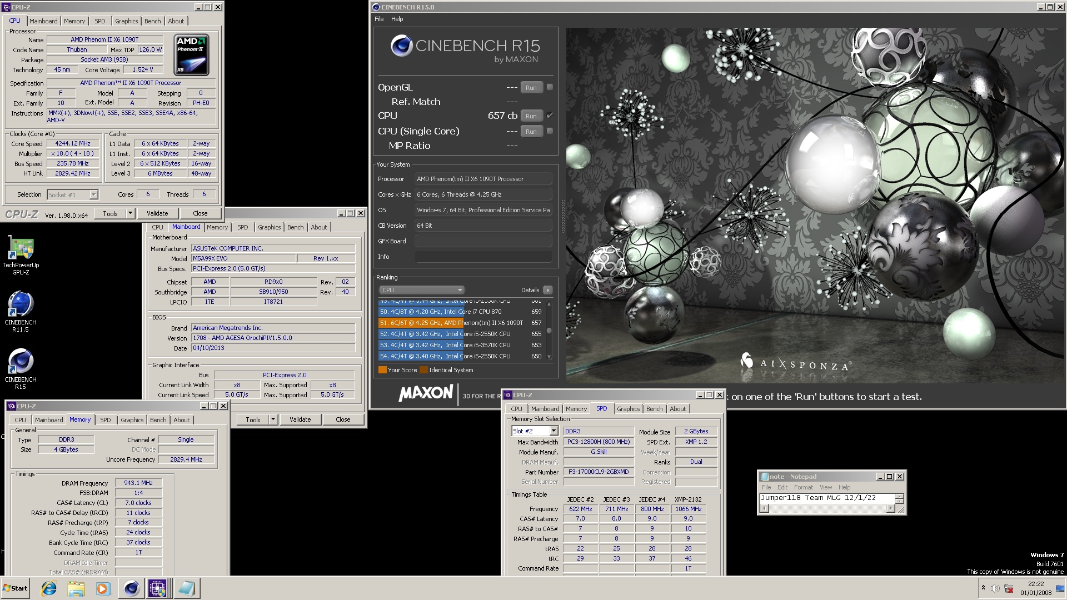Open ranking Details arrow button
The width and height of the screenshot is (1067, 600).
[x=548, y=290]
